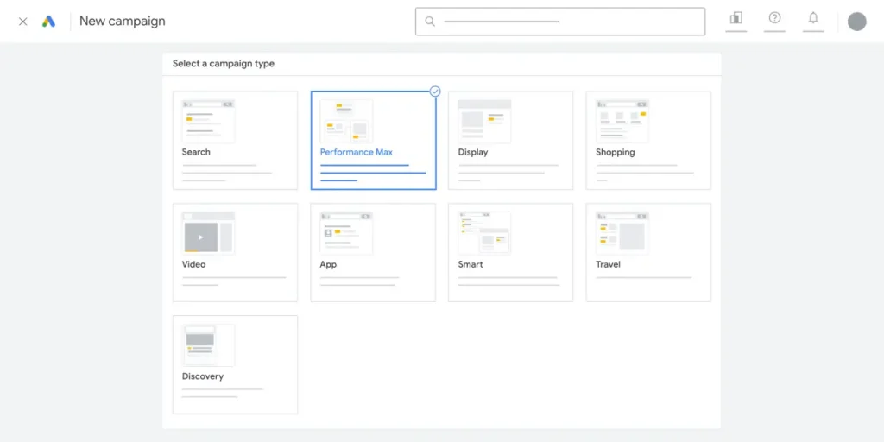Screen dimensions: 884x442
Task: Choose the Display campaign type card
Action: pos(510,141)
